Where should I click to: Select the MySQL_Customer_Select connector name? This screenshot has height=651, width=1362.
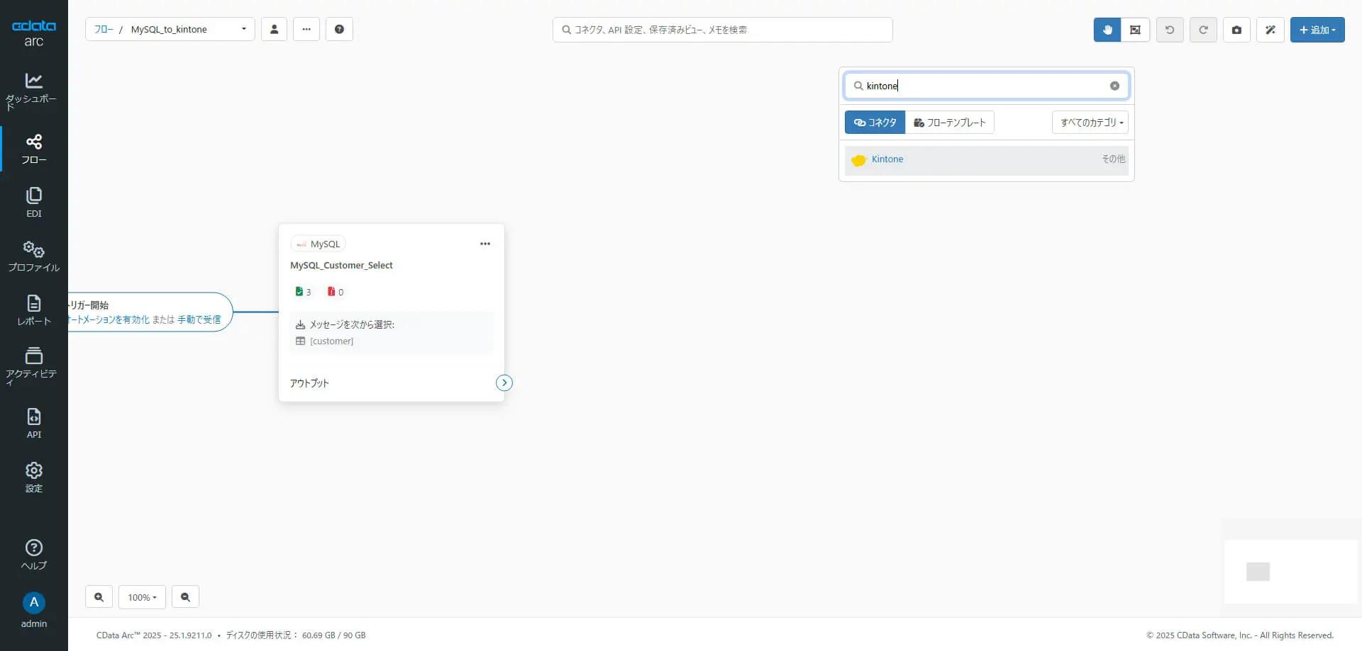click(x=341, y=265)
